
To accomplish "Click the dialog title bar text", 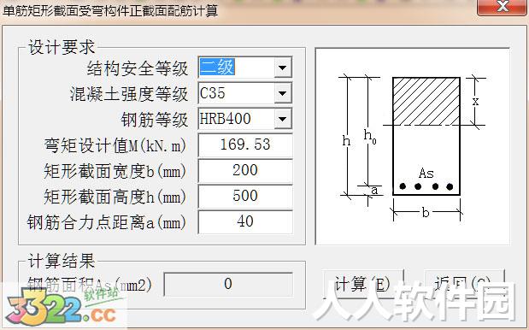I will coord(110,10).
